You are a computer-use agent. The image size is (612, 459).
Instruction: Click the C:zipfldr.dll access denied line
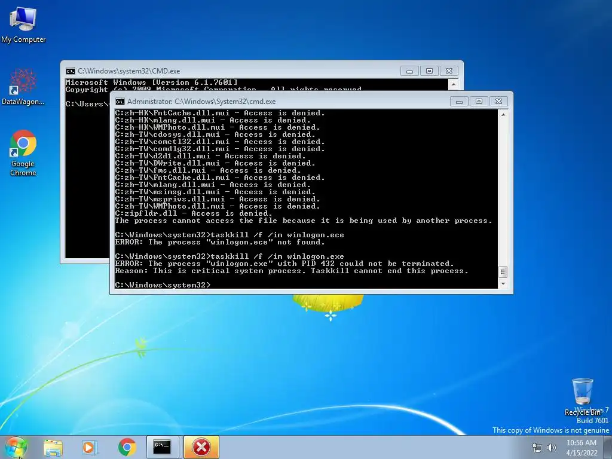194,213
